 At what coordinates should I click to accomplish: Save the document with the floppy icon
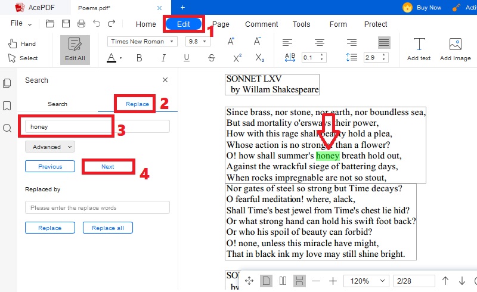pyautogui.click(x=66, y=23)
